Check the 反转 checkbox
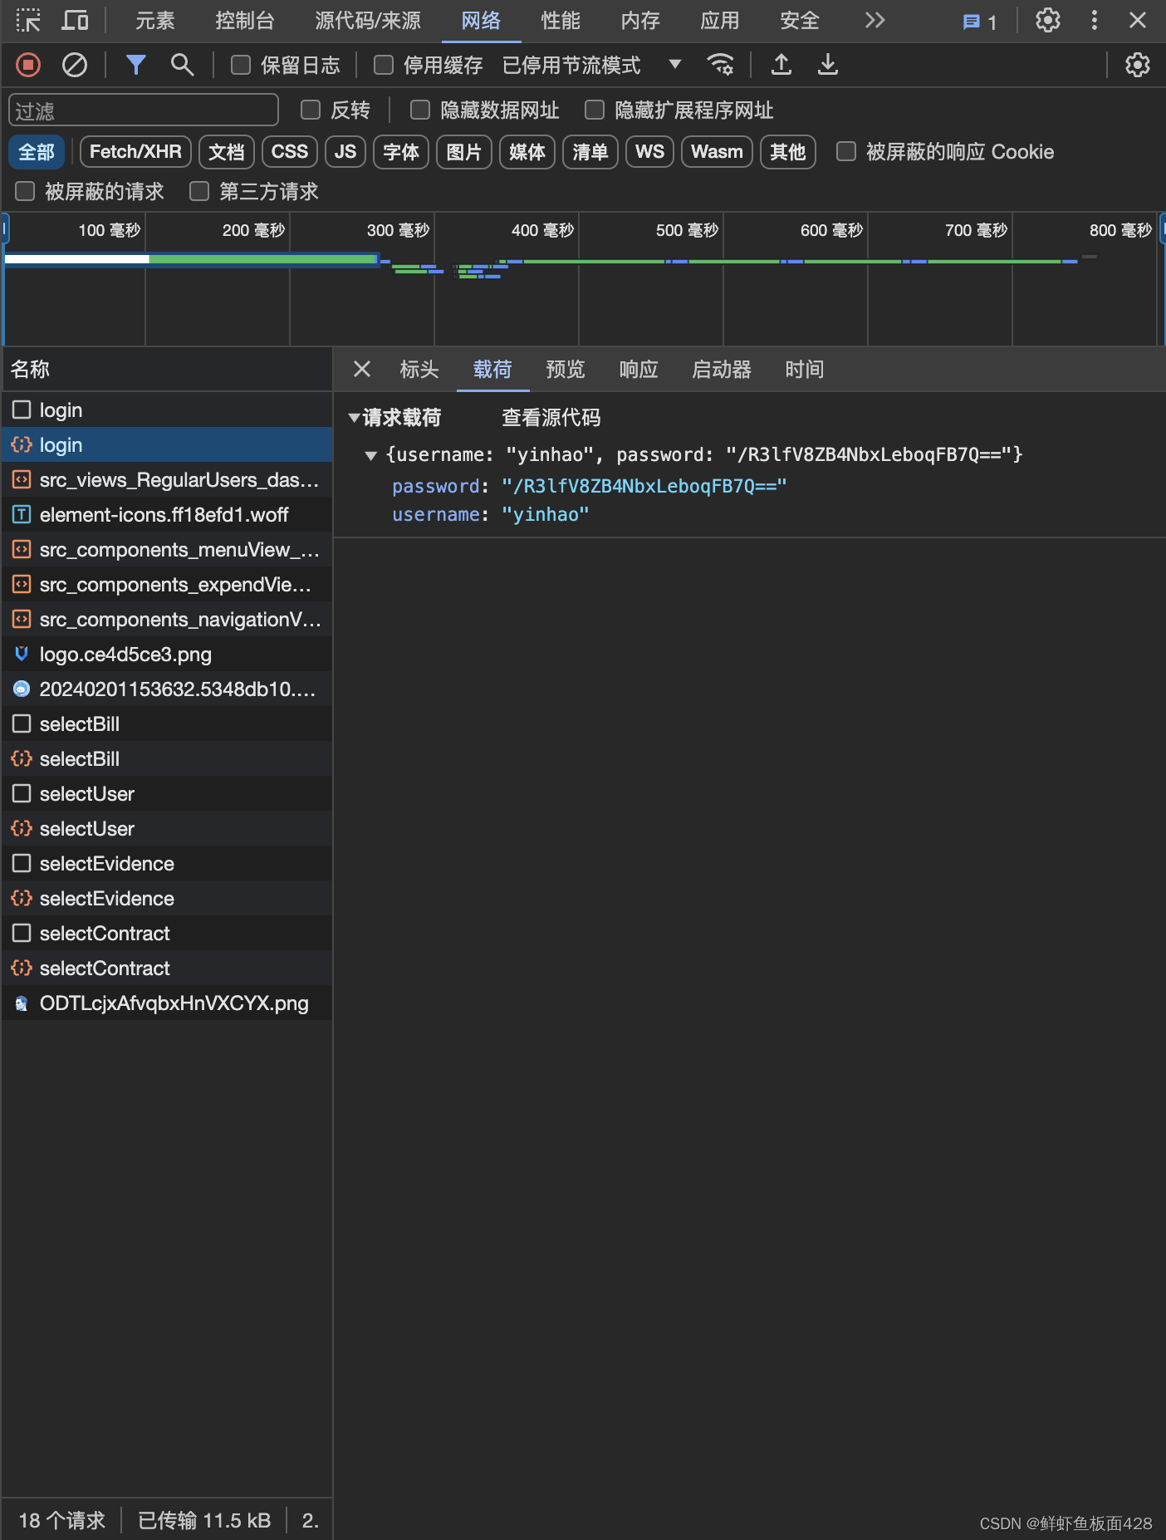The width and height of the screenshot is (1166, 1540). click(311, 110)
